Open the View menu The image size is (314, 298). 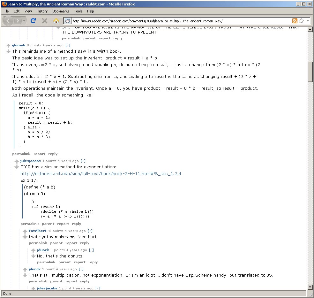click(x=28, y=11)
